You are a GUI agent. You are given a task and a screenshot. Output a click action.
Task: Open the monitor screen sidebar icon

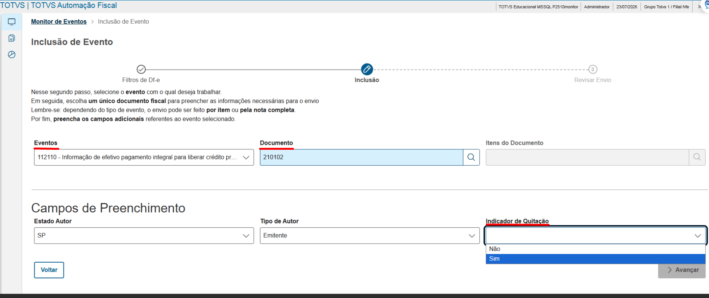click(x=11, y=22)
